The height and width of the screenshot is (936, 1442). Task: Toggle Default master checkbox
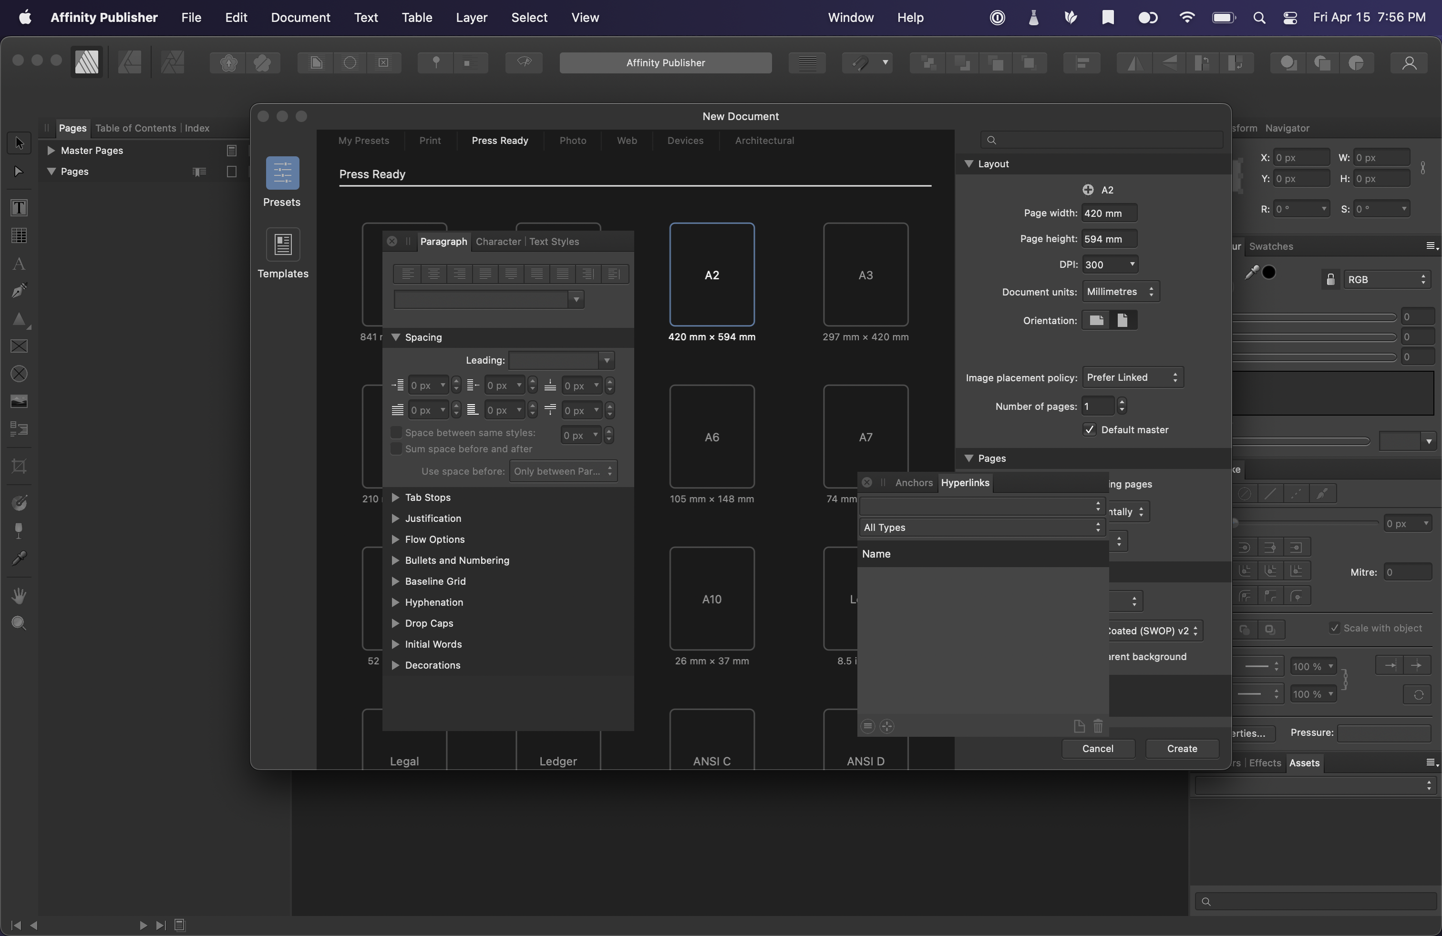[x=1090, y=430]
